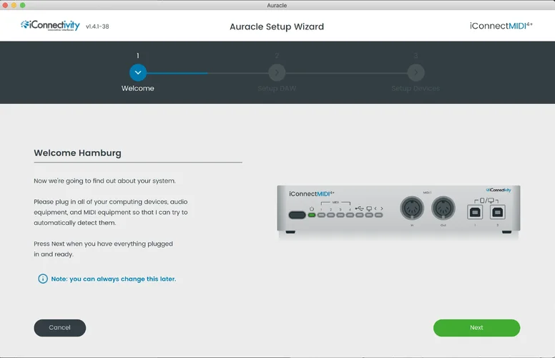This screenshot has width=555, height=358.
Task: Click version label v1.4.1-38
Action: 97,26
